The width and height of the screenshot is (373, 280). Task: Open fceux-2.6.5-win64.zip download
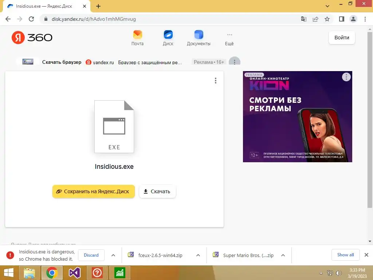160,255
